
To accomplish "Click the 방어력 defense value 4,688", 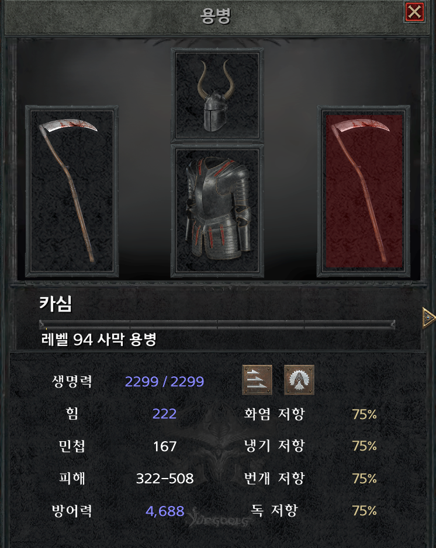I will pyautogui.click(x=165, y=511).
